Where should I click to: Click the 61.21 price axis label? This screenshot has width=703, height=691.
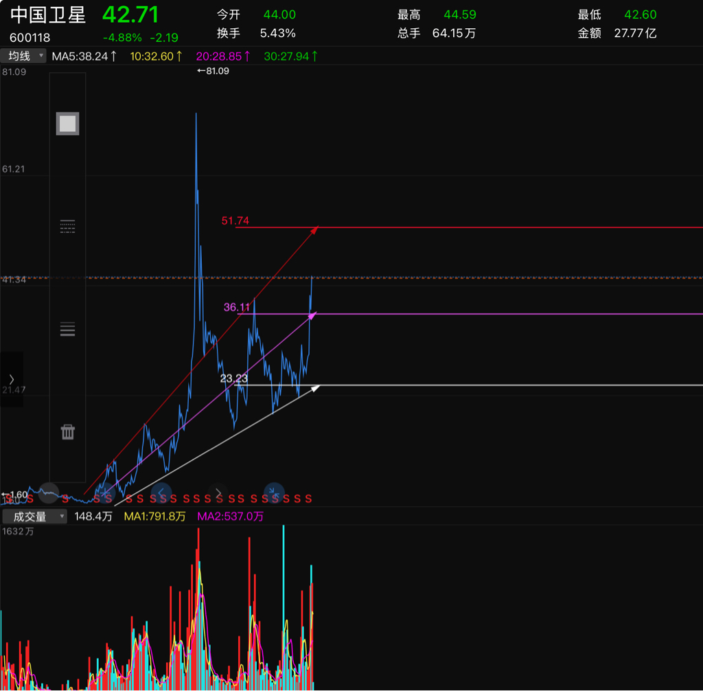pos(14,169)
